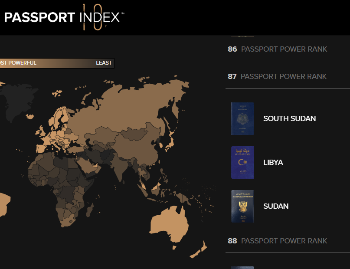Click the power gradient legend bar
350x269 pixels.
pos(57,63)
